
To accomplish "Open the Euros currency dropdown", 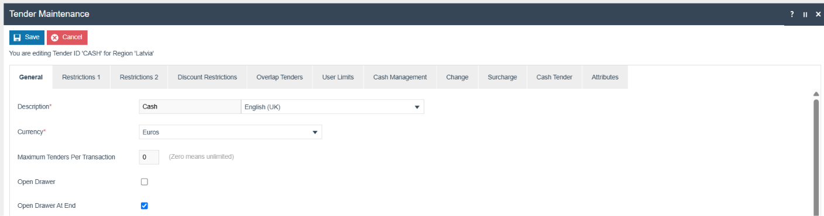I will 230,133.
